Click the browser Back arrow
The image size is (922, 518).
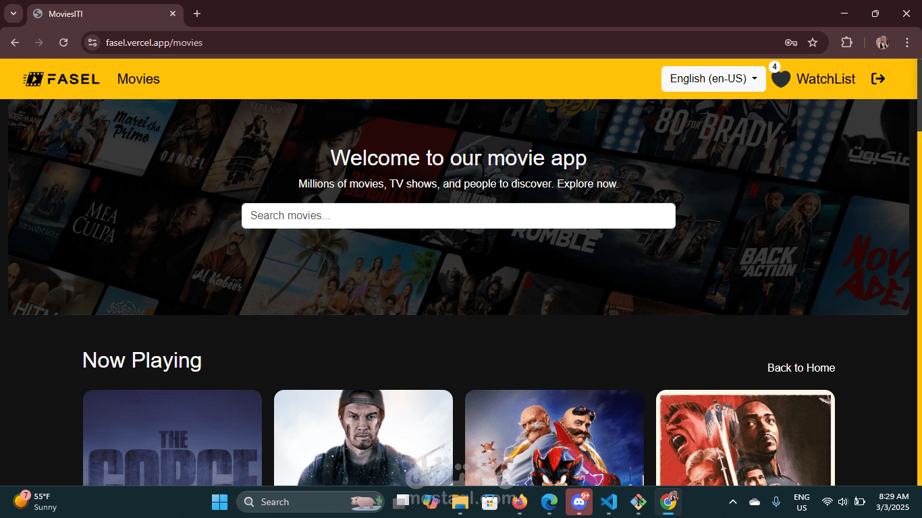(15, 42)
